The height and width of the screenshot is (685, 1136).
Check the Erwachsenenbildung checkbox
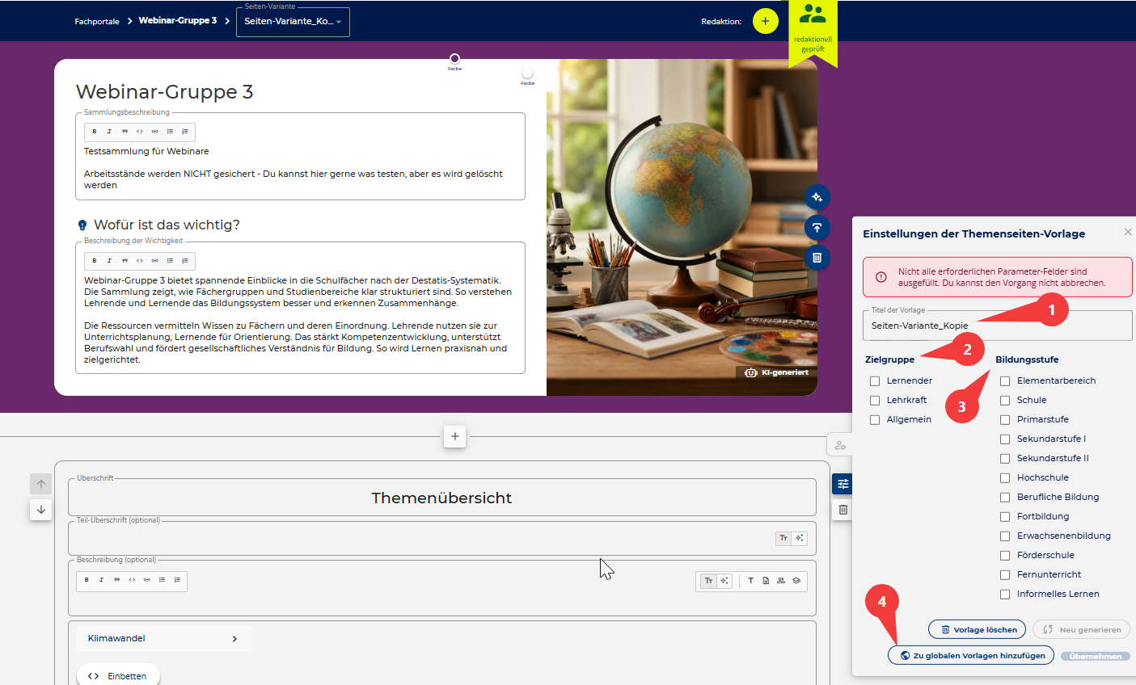[x=1005, y=536]
